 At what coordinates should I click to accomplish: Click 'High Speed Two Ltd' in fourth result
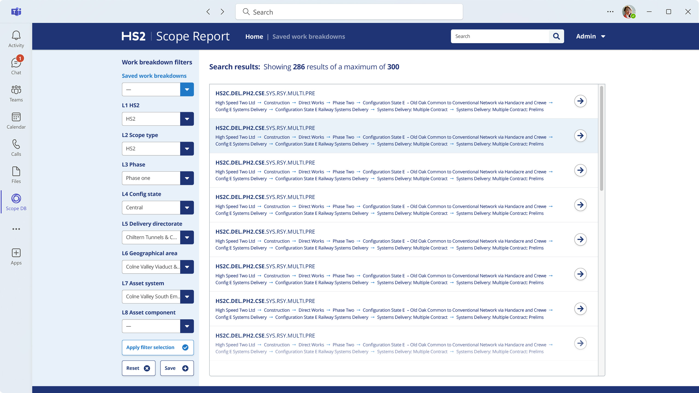(x=235, y=206)
